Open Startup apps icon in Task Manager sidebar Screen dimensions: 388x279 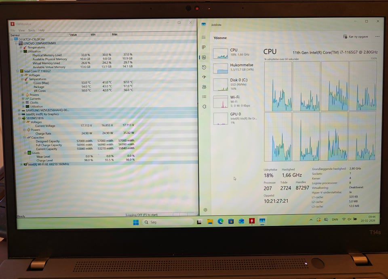pyautogui.click(x=204, y=77)
